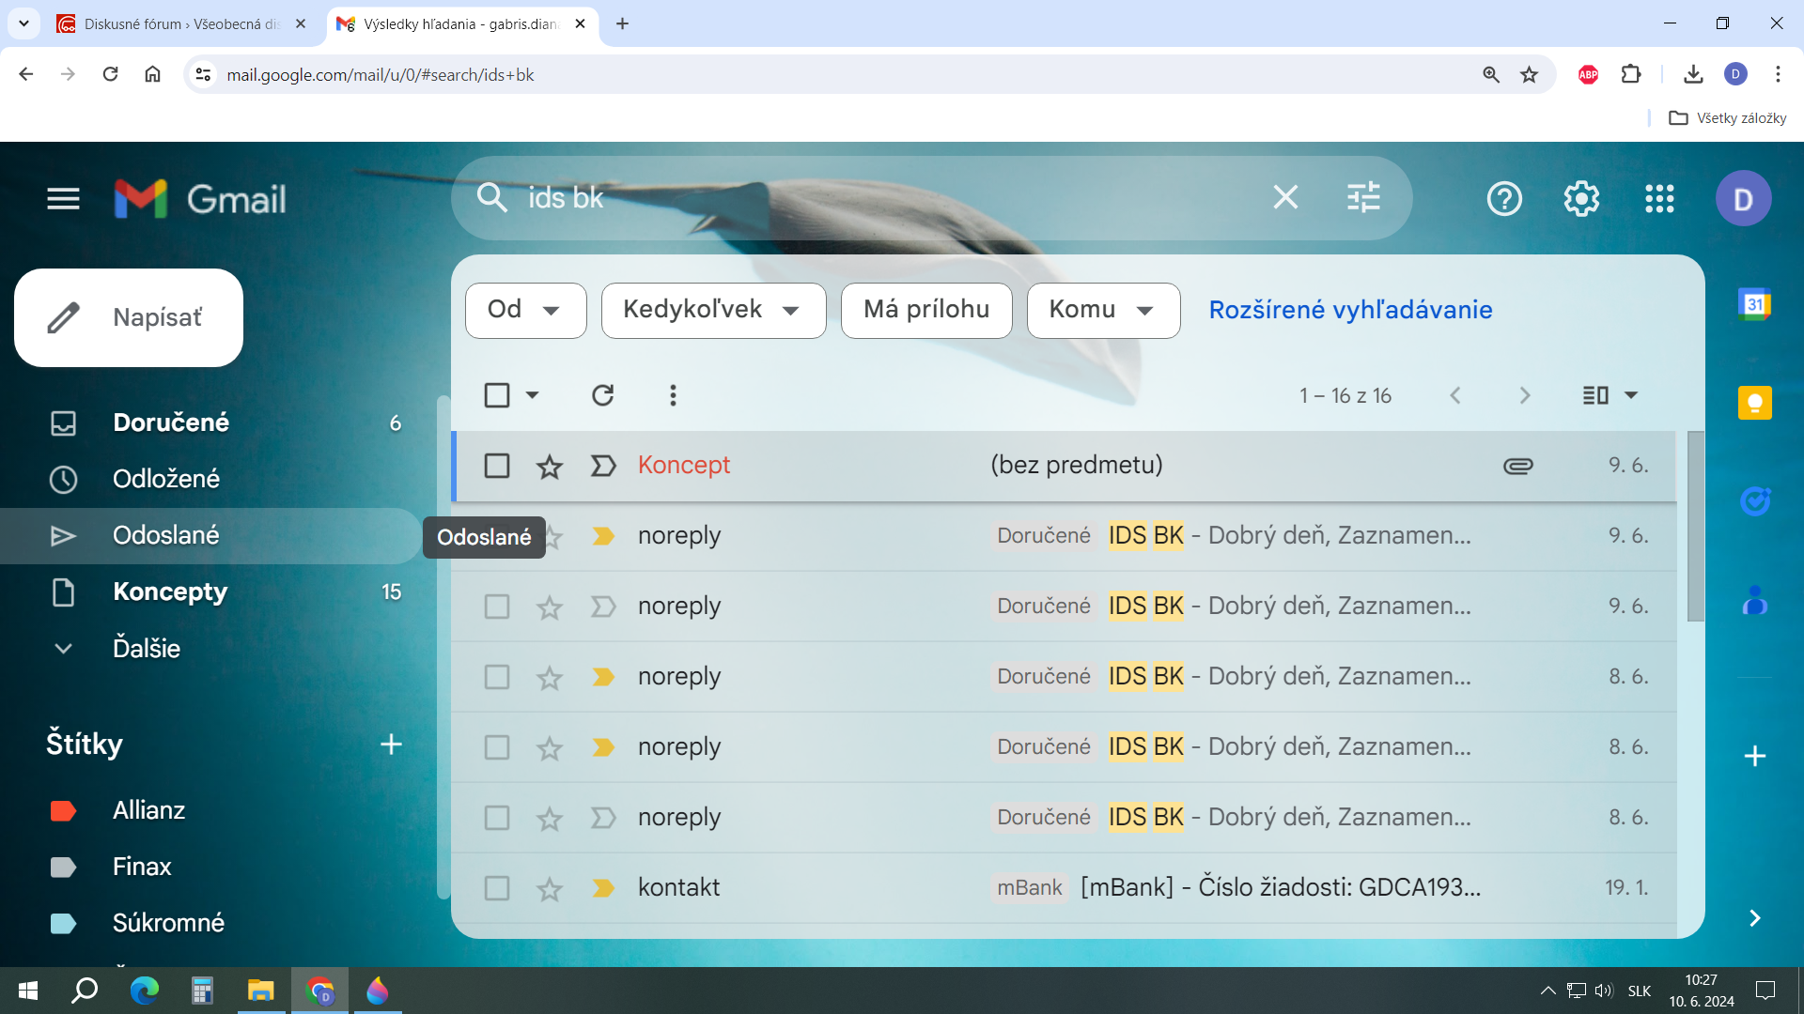
Task: Open search filter options icon
Action: 1363,197
